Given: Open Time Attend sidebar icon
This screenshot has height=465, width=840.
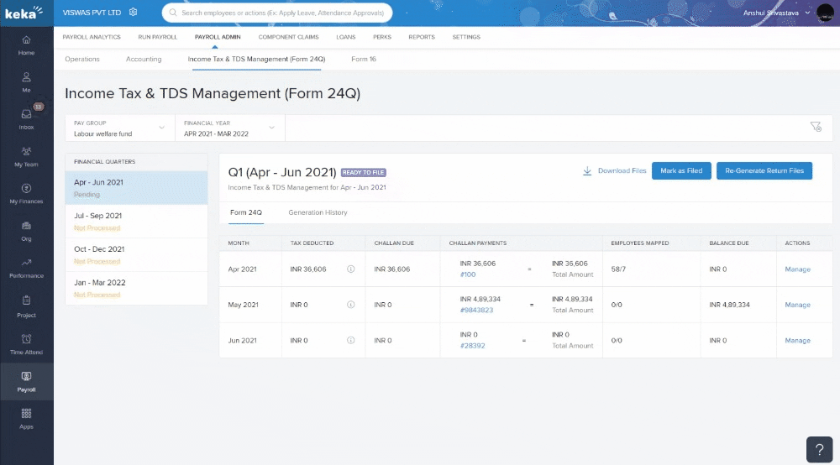Looking at the screenshot, I should (x=27, y=338).
